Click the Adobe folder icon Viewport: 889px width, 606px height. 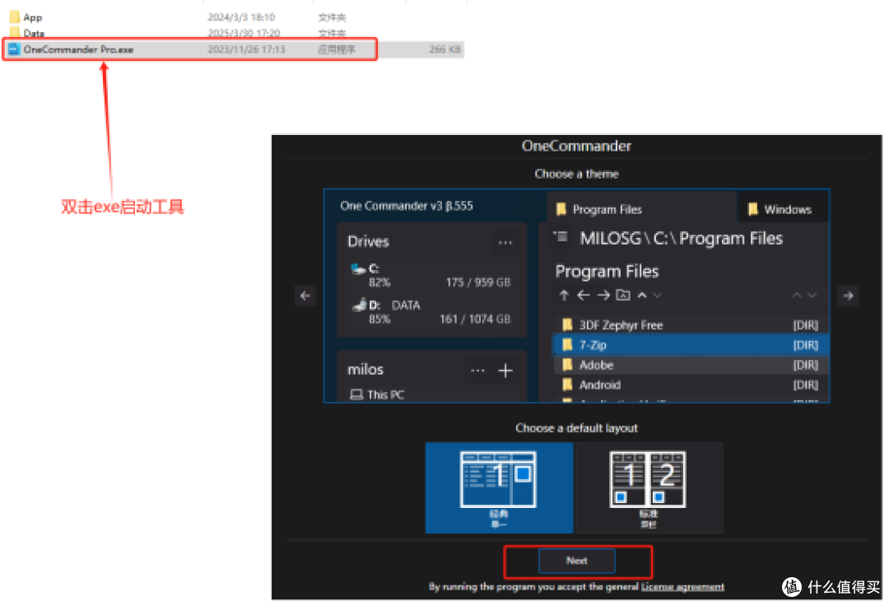pyautogui.click(x=567, y=365)
